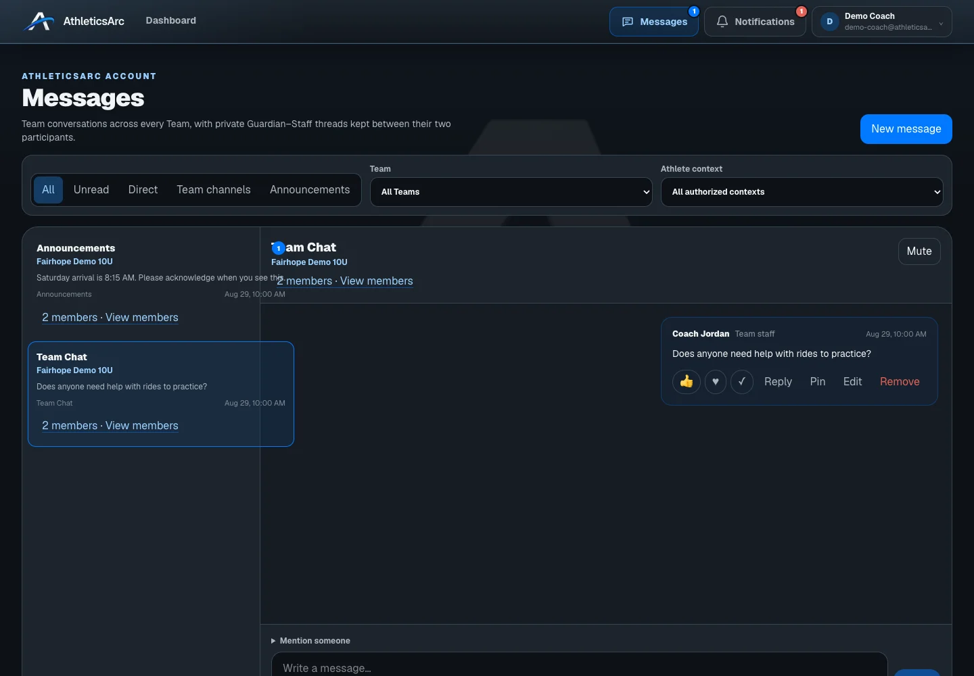Go to Dashboard in the top nav
Viewport: 974px width, 676px height.
[171, 21]
